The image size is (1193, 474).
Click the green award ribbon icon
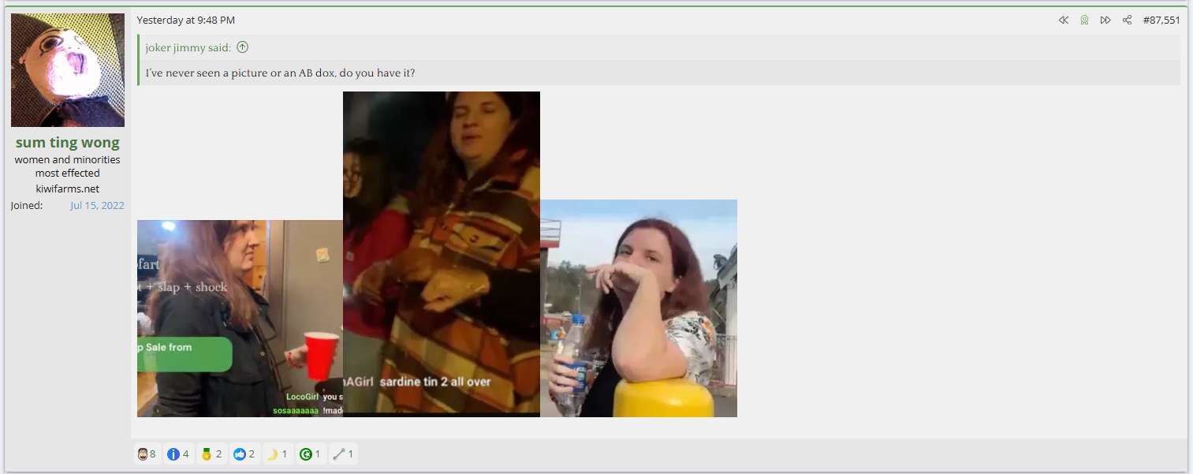click(x=1084, y=20)
